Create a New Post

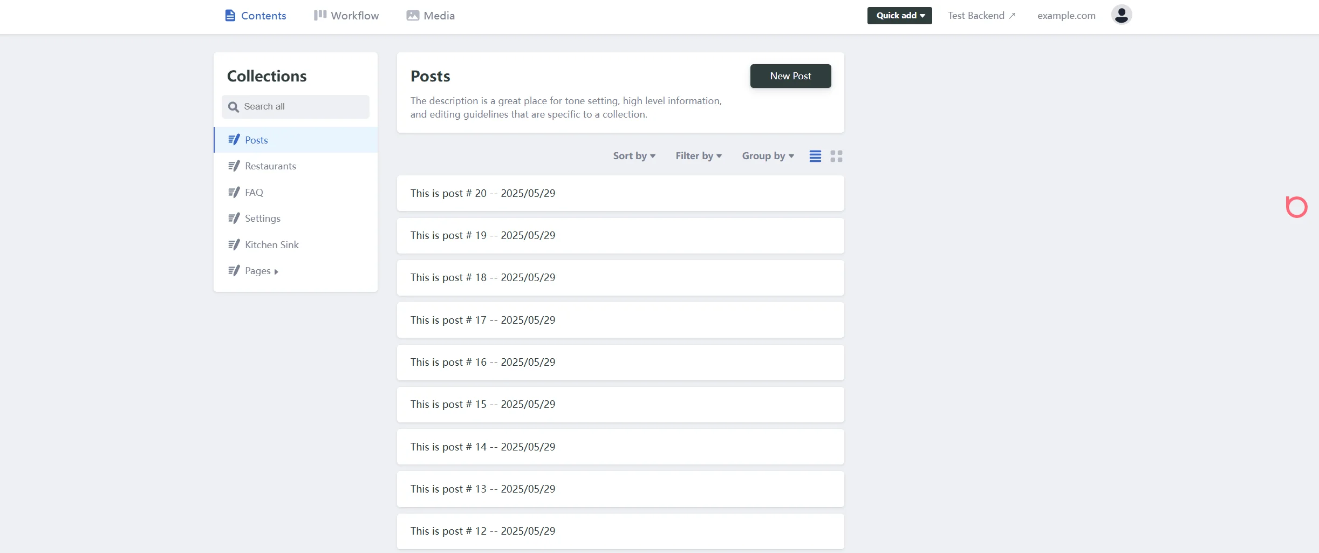coord(790,76)
